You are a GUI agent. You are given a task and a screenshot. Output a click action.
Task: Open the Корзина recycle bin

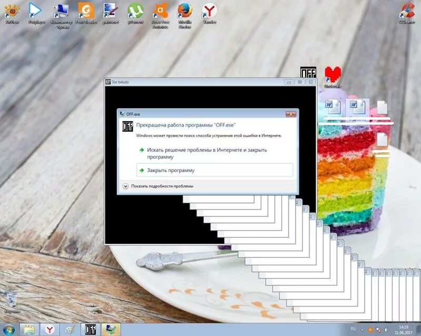click(x=12, y=303)
